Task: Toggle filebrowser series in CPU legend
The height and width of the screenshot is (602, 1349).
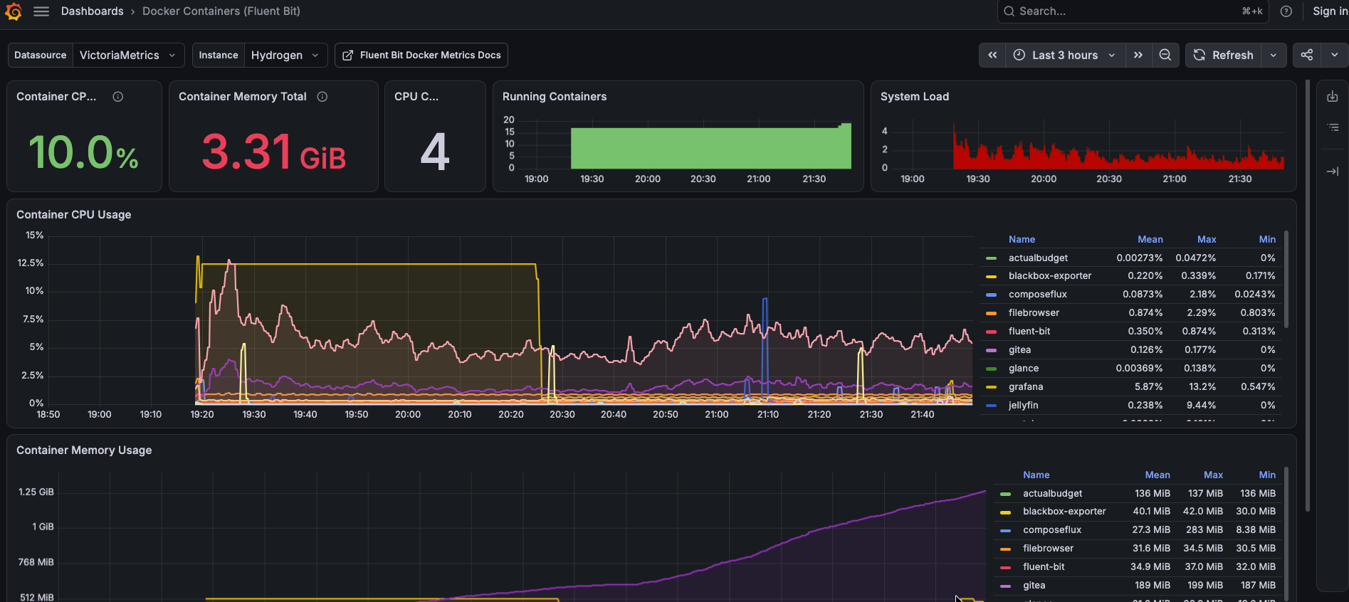Action: click(1034, 313)
